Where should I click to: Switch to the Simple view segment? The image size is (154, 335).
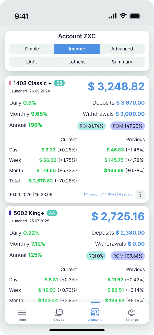tap(32, 49)
